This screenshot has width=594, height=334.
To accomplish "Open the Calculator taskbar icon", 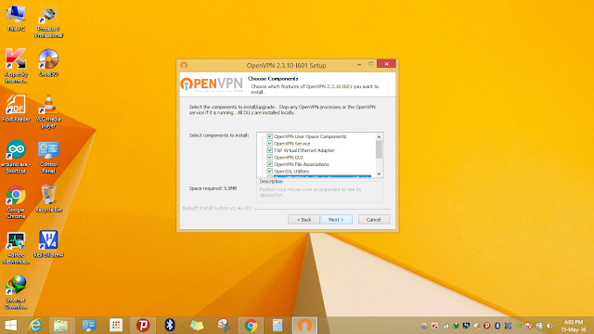I will point(278,326).
